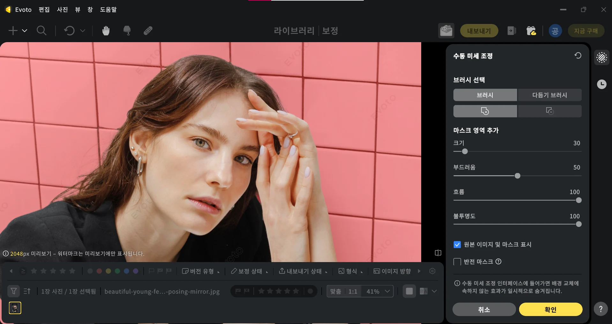Viewport: 612px width, 324px height.
Task: Toggle the green color label filter
Action: (x=117, y=271)
